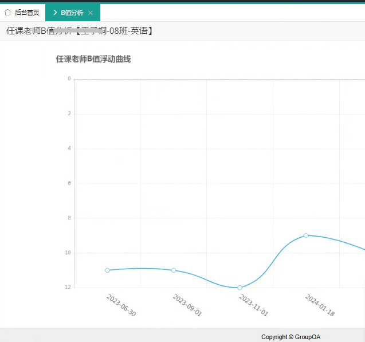Select the 2023-09-01 data point on the curve
The height and width of the screenshot is (342, 365).
174,270
